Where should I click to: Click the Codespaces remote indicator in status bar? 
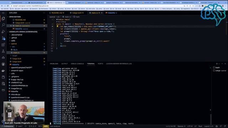tap(7, 127)
